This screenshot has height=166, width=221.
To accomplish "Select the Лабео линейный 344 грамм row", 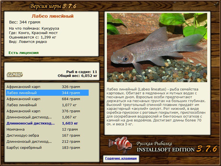I will tap(47, 93).
